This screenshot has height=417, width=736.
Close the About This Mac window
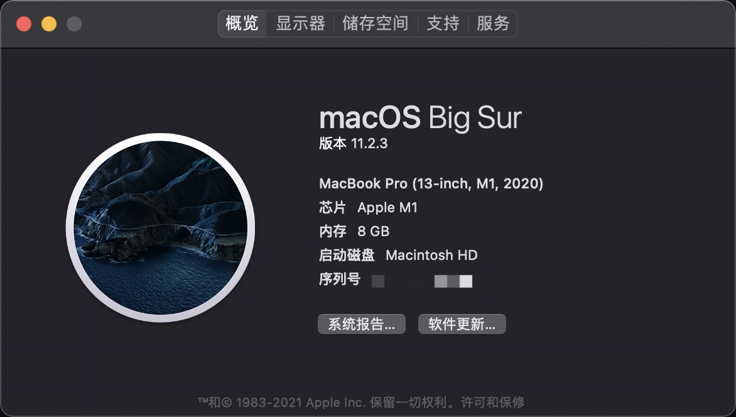pyautogui.click(x=24, y=24)
